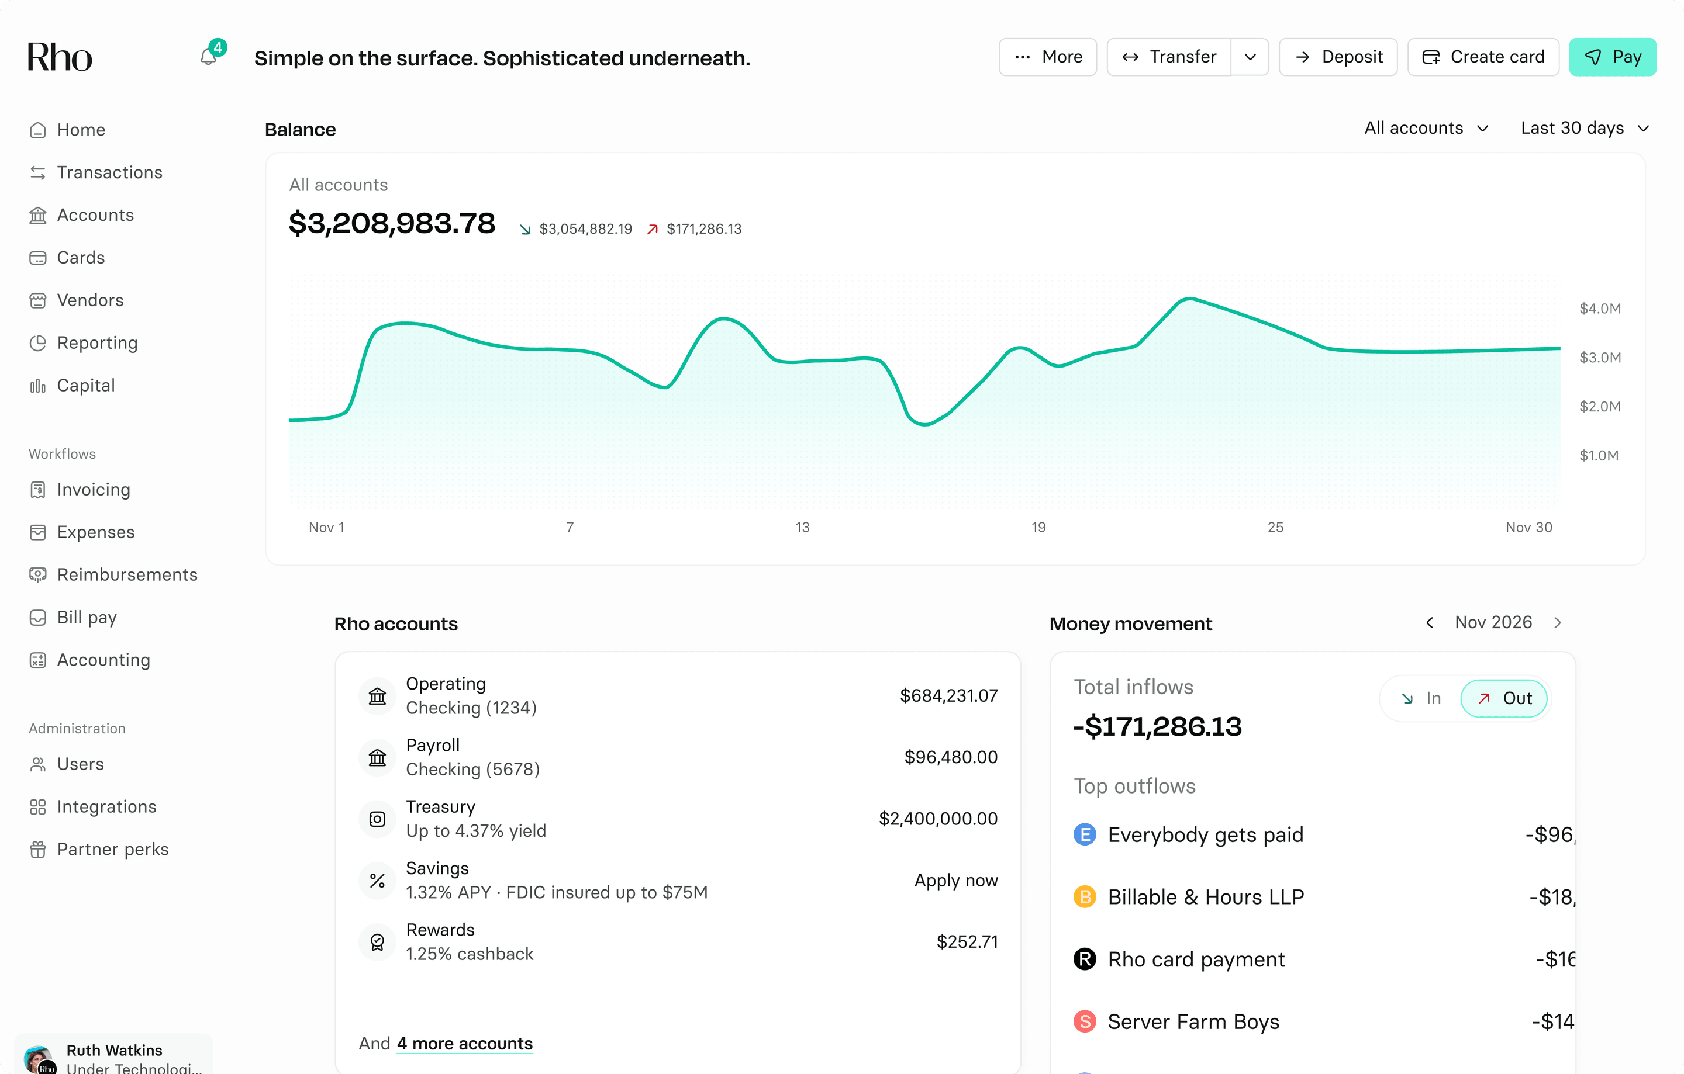Click the Rewards ribbon icon
The image size is (1684, 1074).
pos(378,942)
